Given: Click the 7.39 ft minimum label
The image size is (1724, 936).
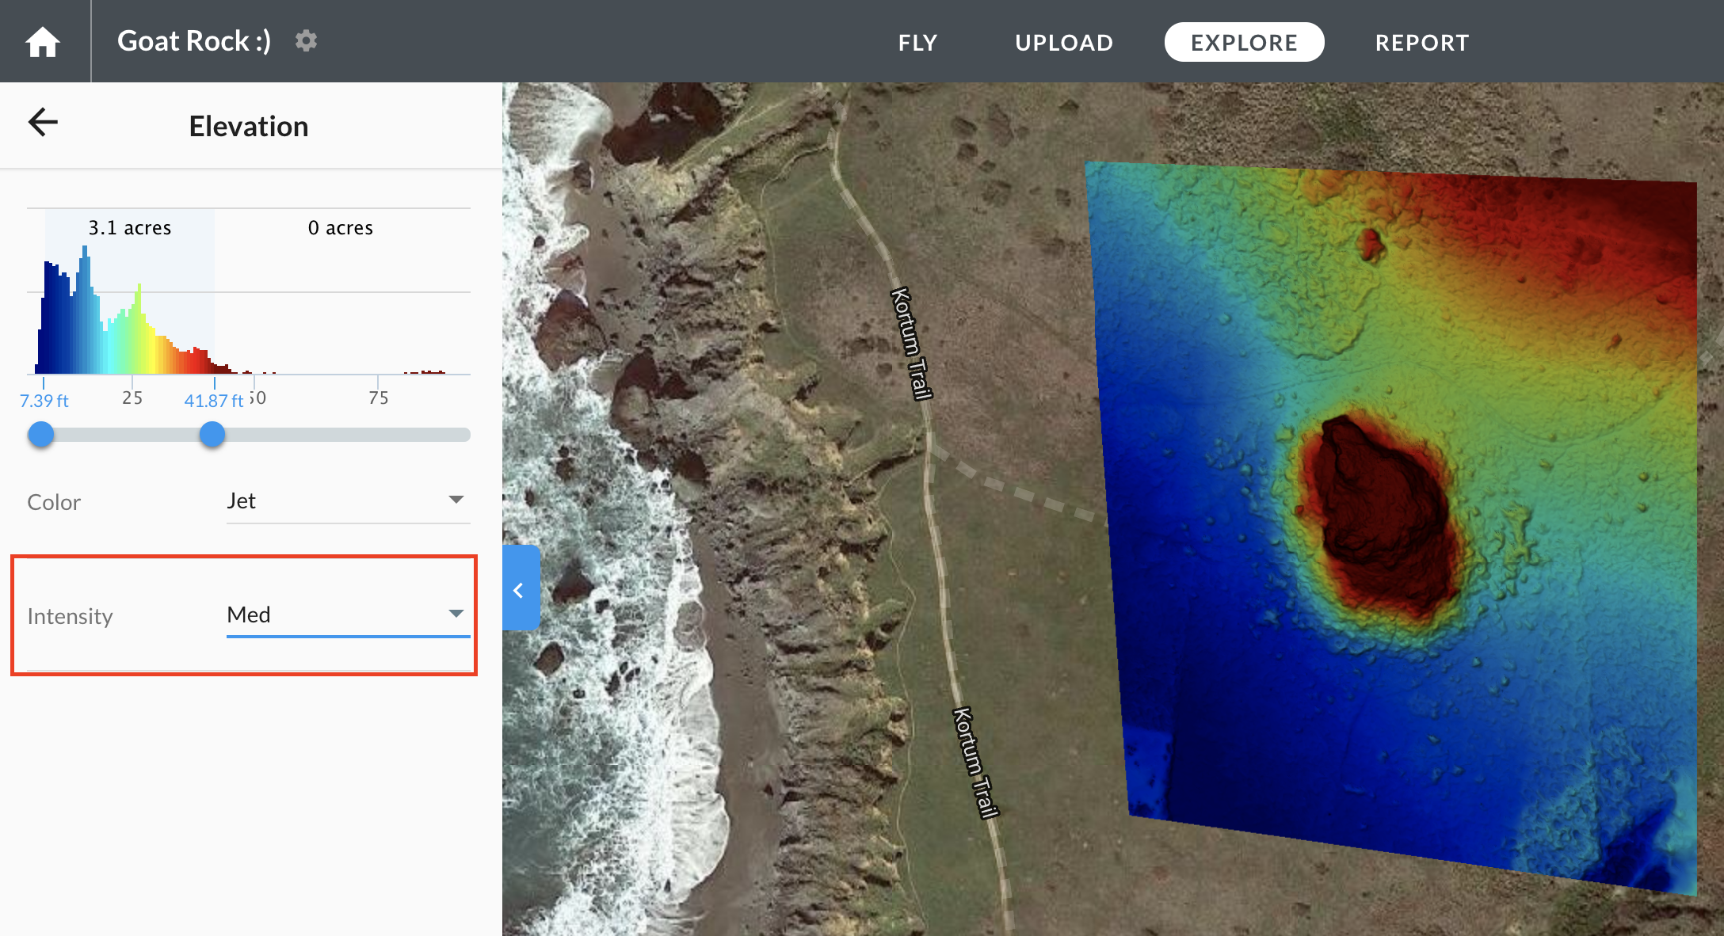Looking at the screenshot, I should click(44, 401).
